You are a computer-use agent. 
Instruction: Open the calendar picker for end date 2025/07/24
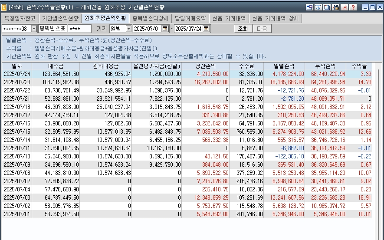206,29
